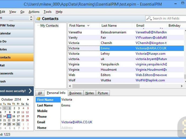Click horizontal scrollbar left arrow
Image resolution: width=186 pixels, height=139 pixels.
pyautogui.click(x=70, y=86)
